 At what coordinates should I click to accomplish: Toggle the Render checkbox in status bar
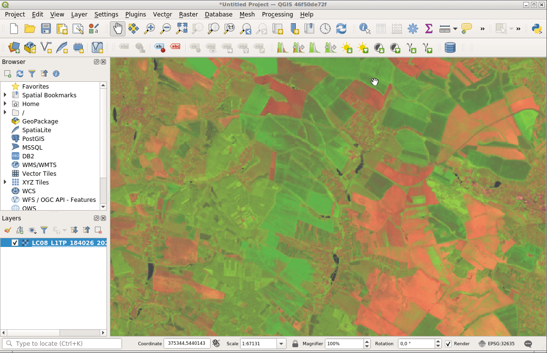click(448, 344)
